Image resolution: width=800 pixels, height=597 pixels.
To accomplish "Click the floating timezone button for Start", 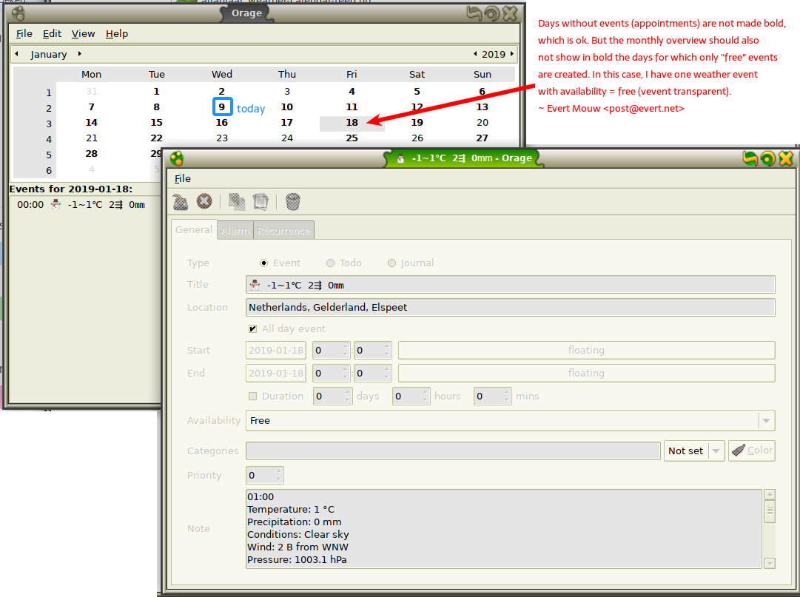I will click(586, 351).
